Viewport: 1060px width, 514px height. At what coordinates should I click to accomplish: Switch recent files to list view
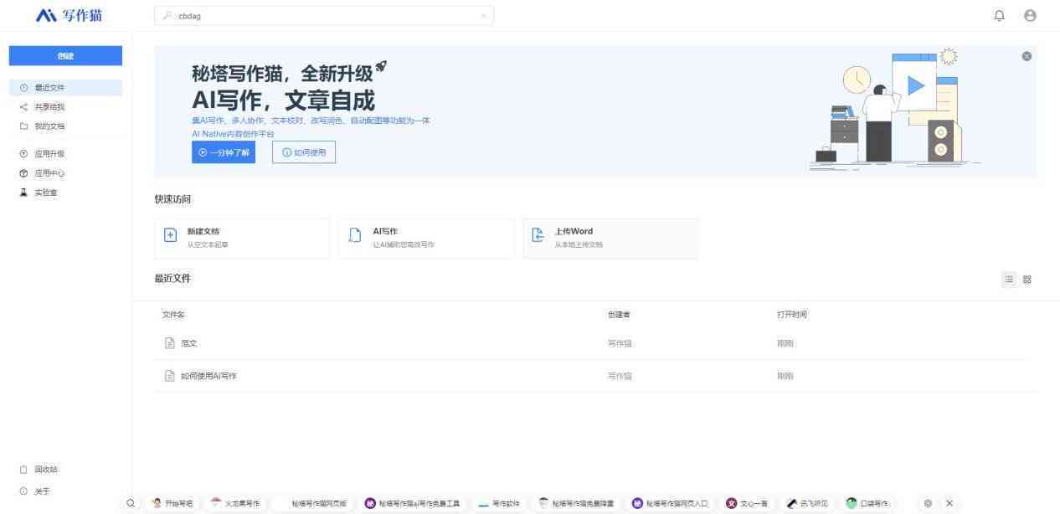coord(1009,280)
